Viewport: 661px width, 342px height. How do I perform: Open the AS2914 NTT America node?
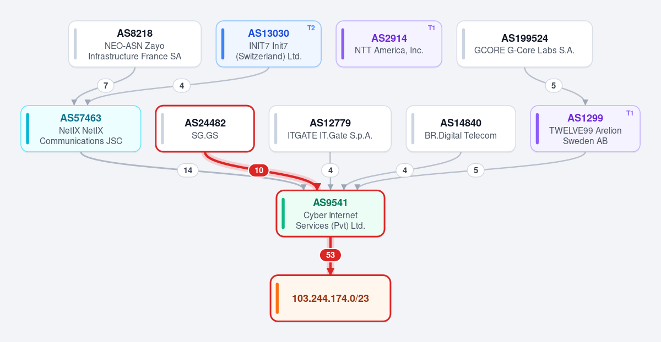pyautogui.click(x=389, y=44)
